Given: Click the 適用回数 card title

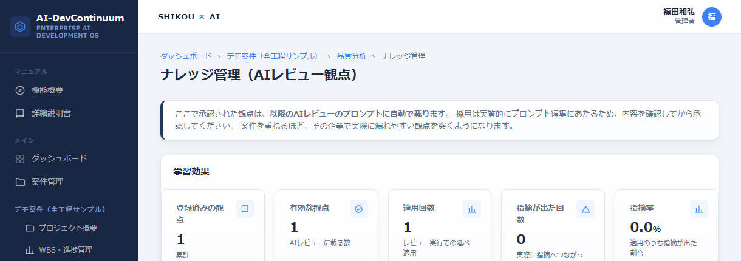Looking at the screenshot, I should tap(419, 208).
